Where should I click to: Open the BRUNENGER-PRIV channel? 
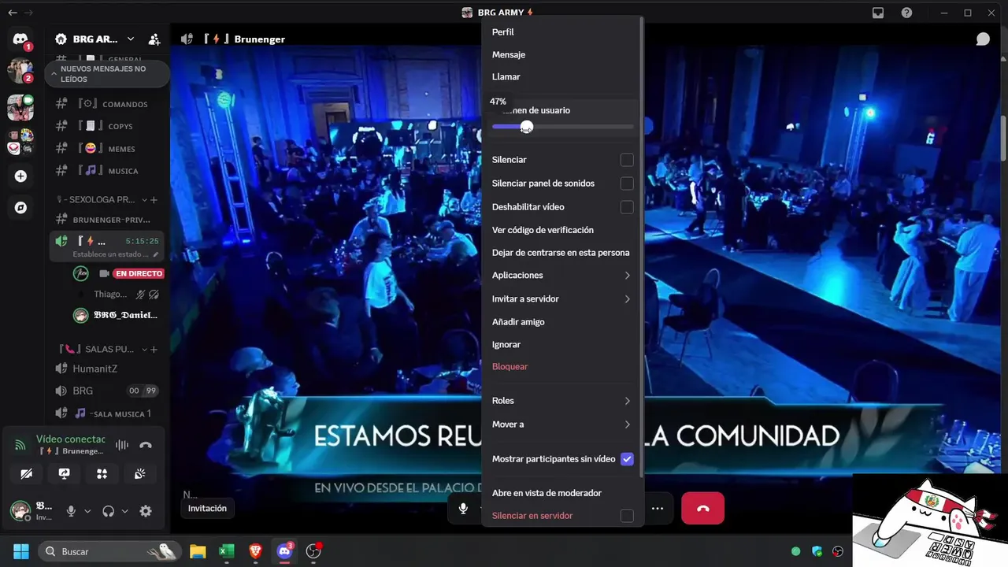tap(108, 220)
